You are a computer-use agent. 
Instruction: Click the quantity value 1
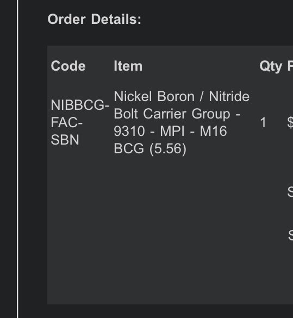click(x=263, y=122)
